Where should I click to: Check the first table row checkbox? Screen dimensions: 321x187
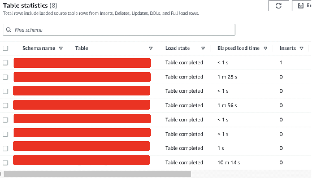[5, 63]
